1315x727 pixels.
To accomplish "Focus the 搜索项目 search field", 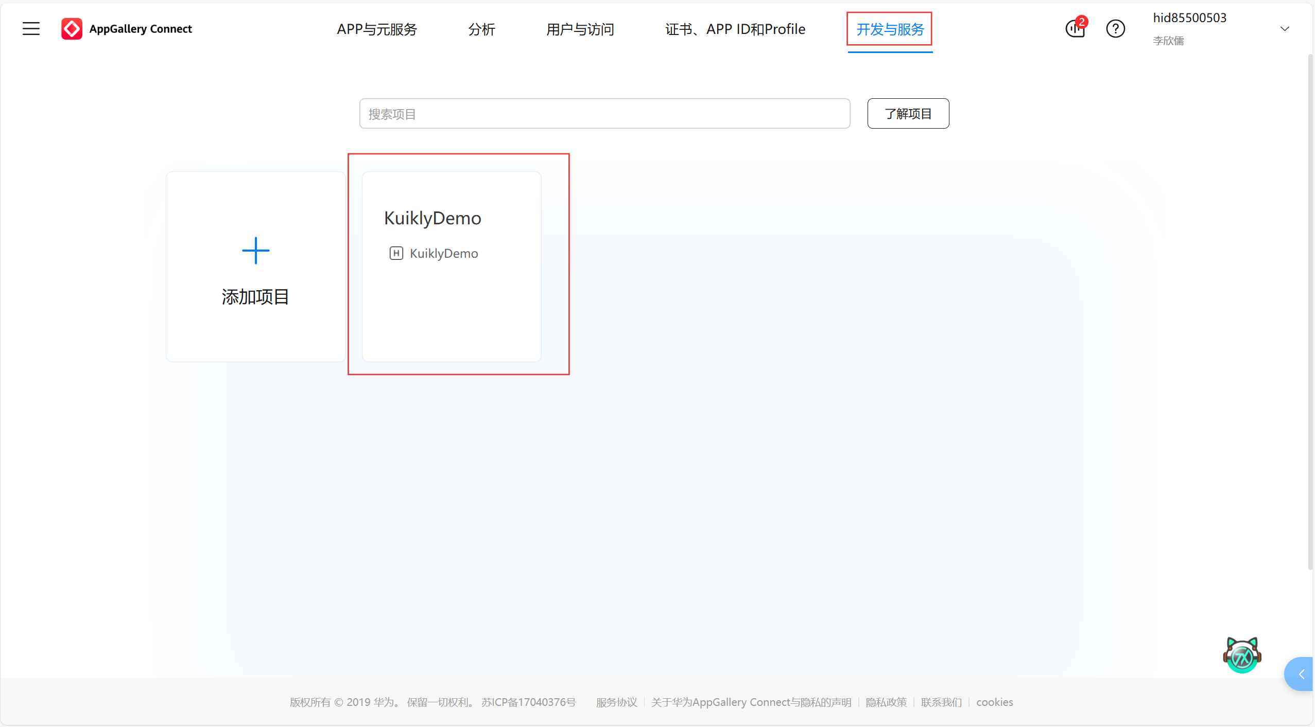I will [x=604, y=114].
